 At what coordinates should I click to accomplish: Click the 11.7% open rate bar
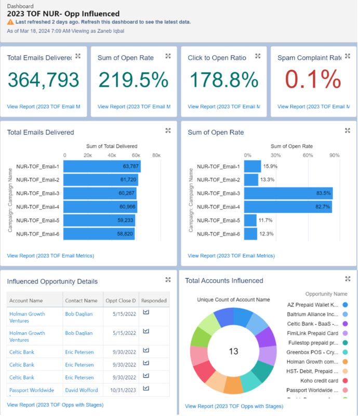pos(250,220)
